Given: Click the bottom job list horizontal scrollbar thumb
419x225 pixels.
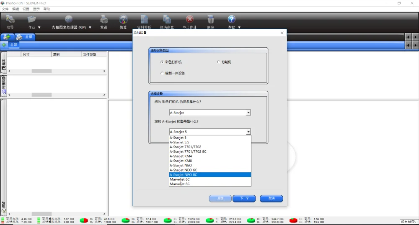Looking at the screenshot, I should pos(41,214).
